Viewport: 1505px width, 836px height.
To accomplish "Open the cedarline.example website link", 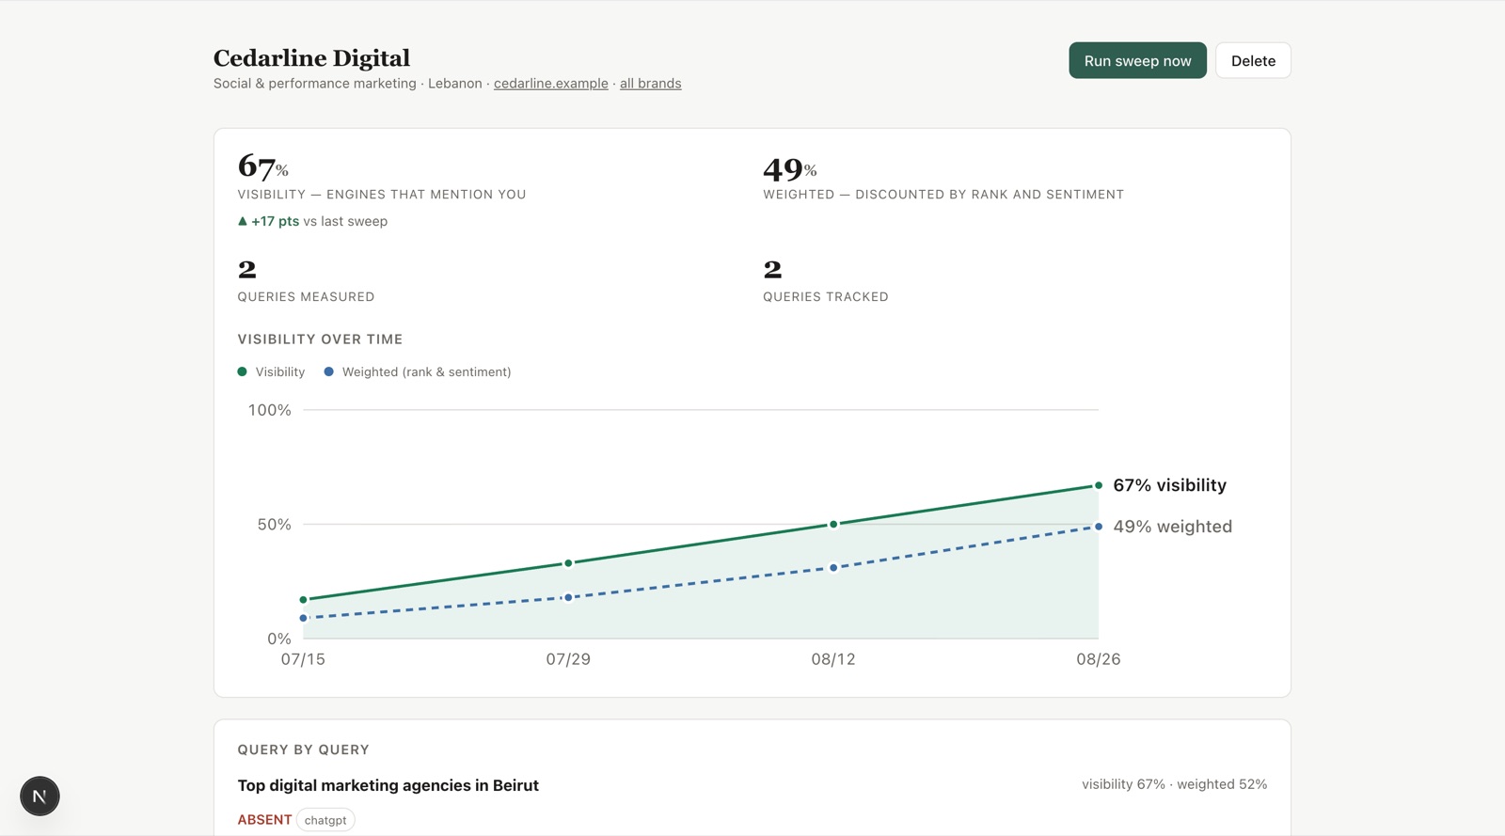I will (551, 83).
